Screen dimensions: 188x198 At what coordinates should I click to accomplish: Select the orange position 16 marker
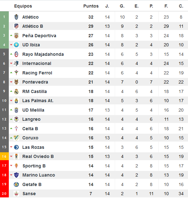point(4,156)
